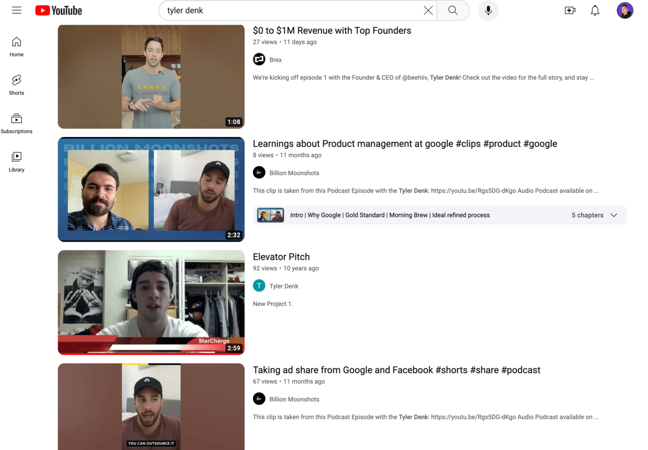Click the 2:32 duration badge
Image resolution: width=648 pixels, height=450 pixels.
(234, 235)
